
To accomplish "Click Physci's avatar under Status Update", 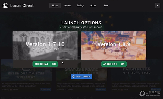I will (x=66, y=90).
